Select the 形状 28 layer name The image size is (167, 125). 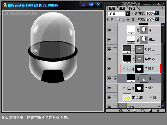tap(138, 98)
